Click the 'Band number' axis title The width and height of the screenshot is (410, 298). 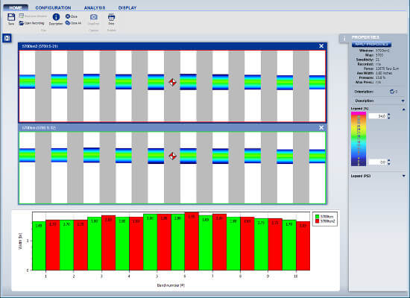[171, 285]
